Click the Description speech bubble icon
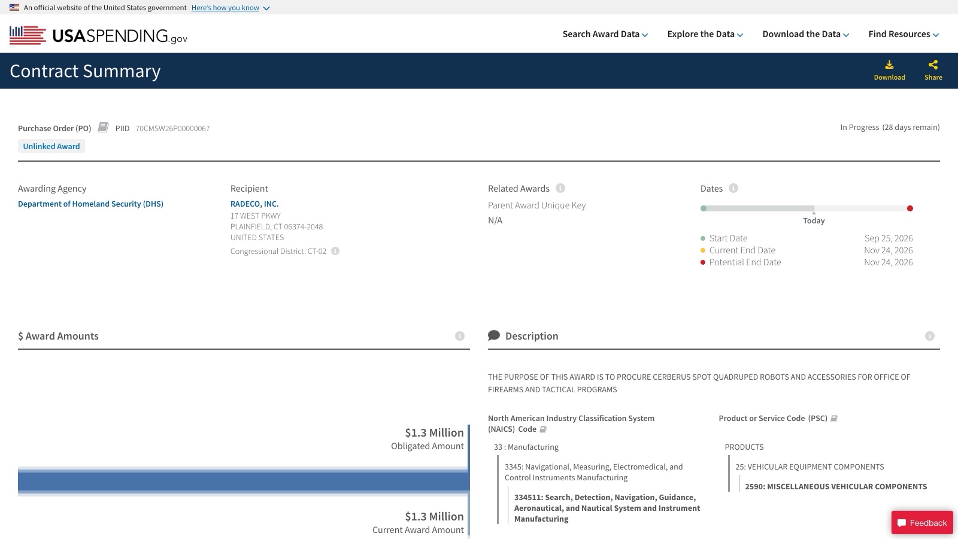This screenshot has width=958, height=539. [x=494, y=335]
